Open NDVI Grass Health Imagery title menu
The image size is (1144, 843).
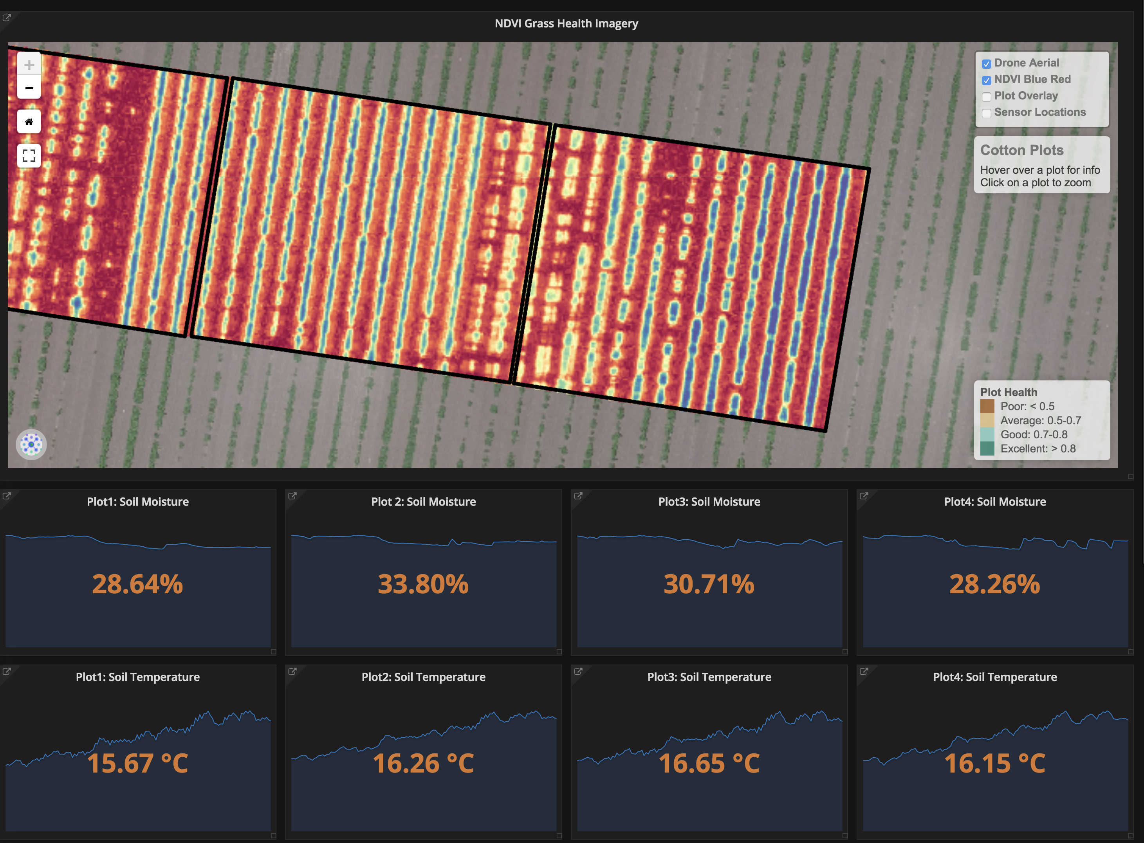point(566,23)
